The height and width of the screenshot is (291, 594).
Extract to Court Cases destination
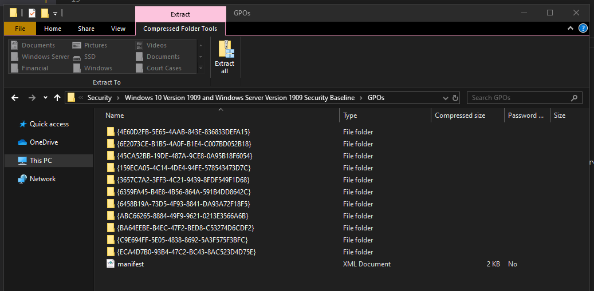(x=159, y=68)
